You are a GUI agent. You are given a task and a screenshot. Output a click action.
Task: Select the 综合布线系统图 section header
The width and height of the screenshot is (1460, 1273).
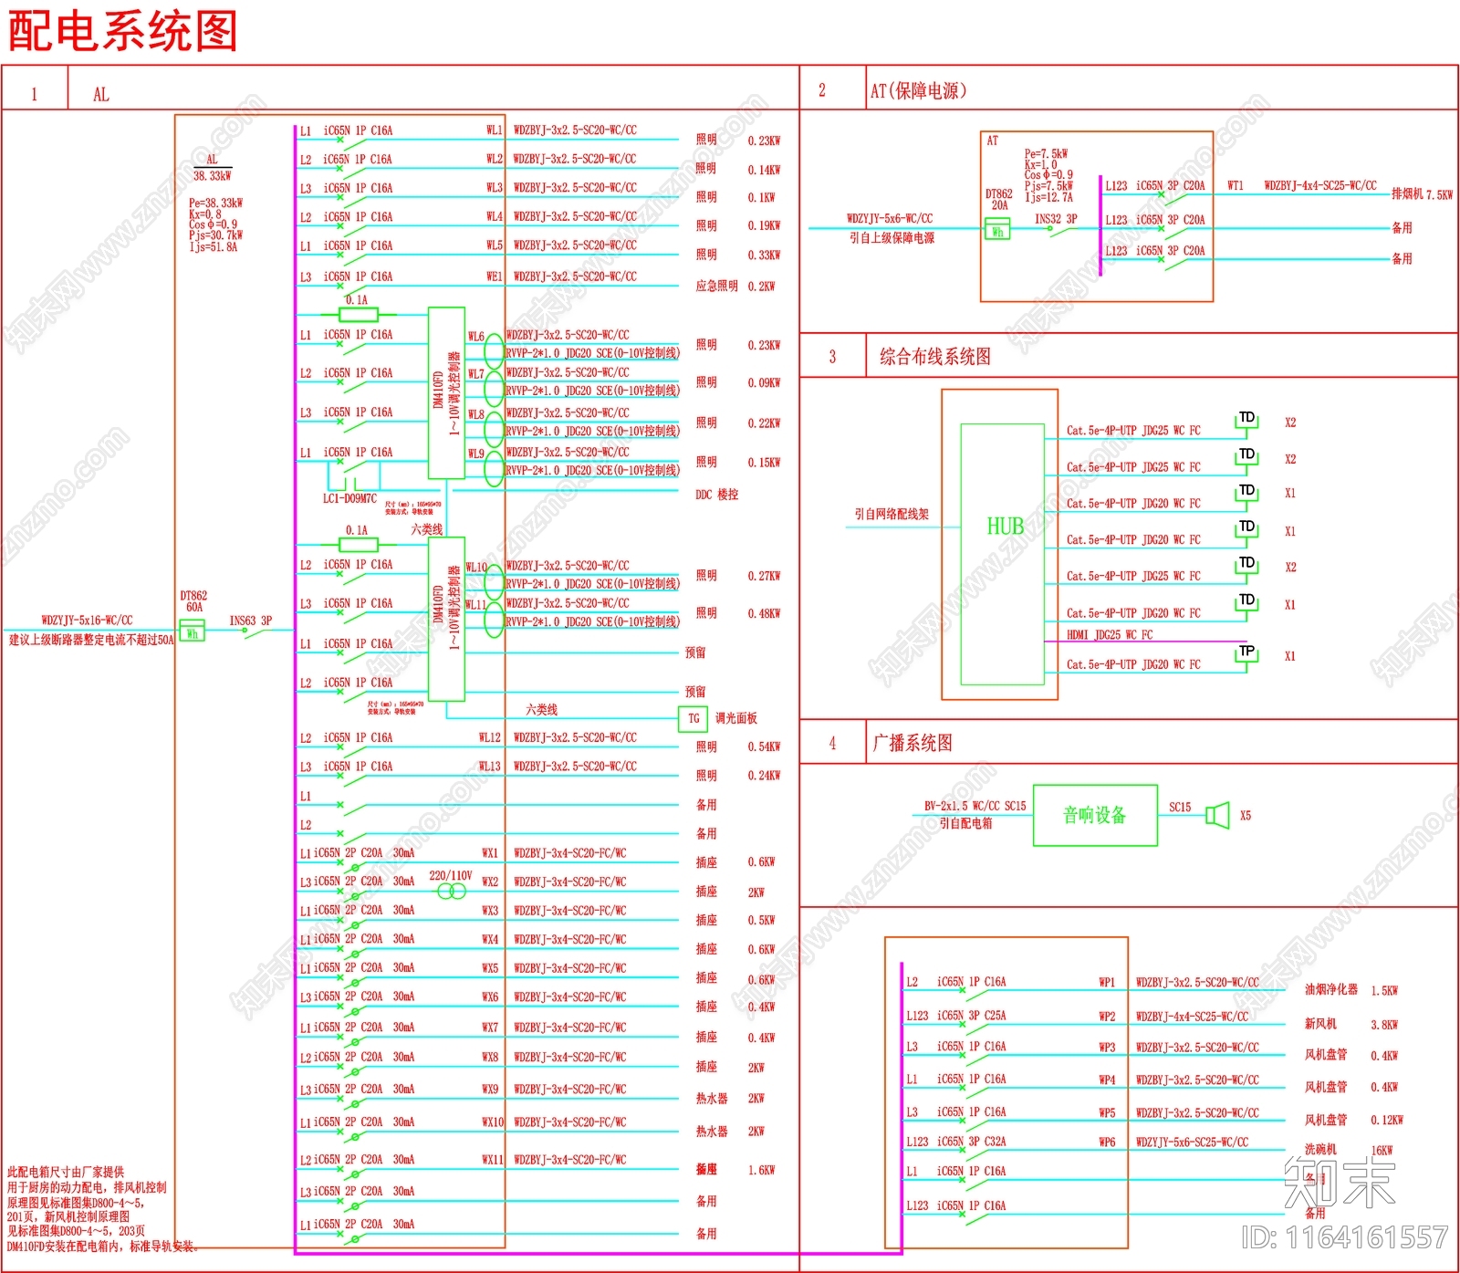(x=935, y=357)
